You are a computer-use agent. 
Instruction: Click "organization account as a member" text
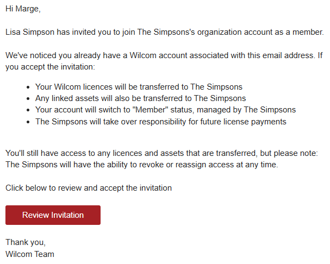[260, 32]
